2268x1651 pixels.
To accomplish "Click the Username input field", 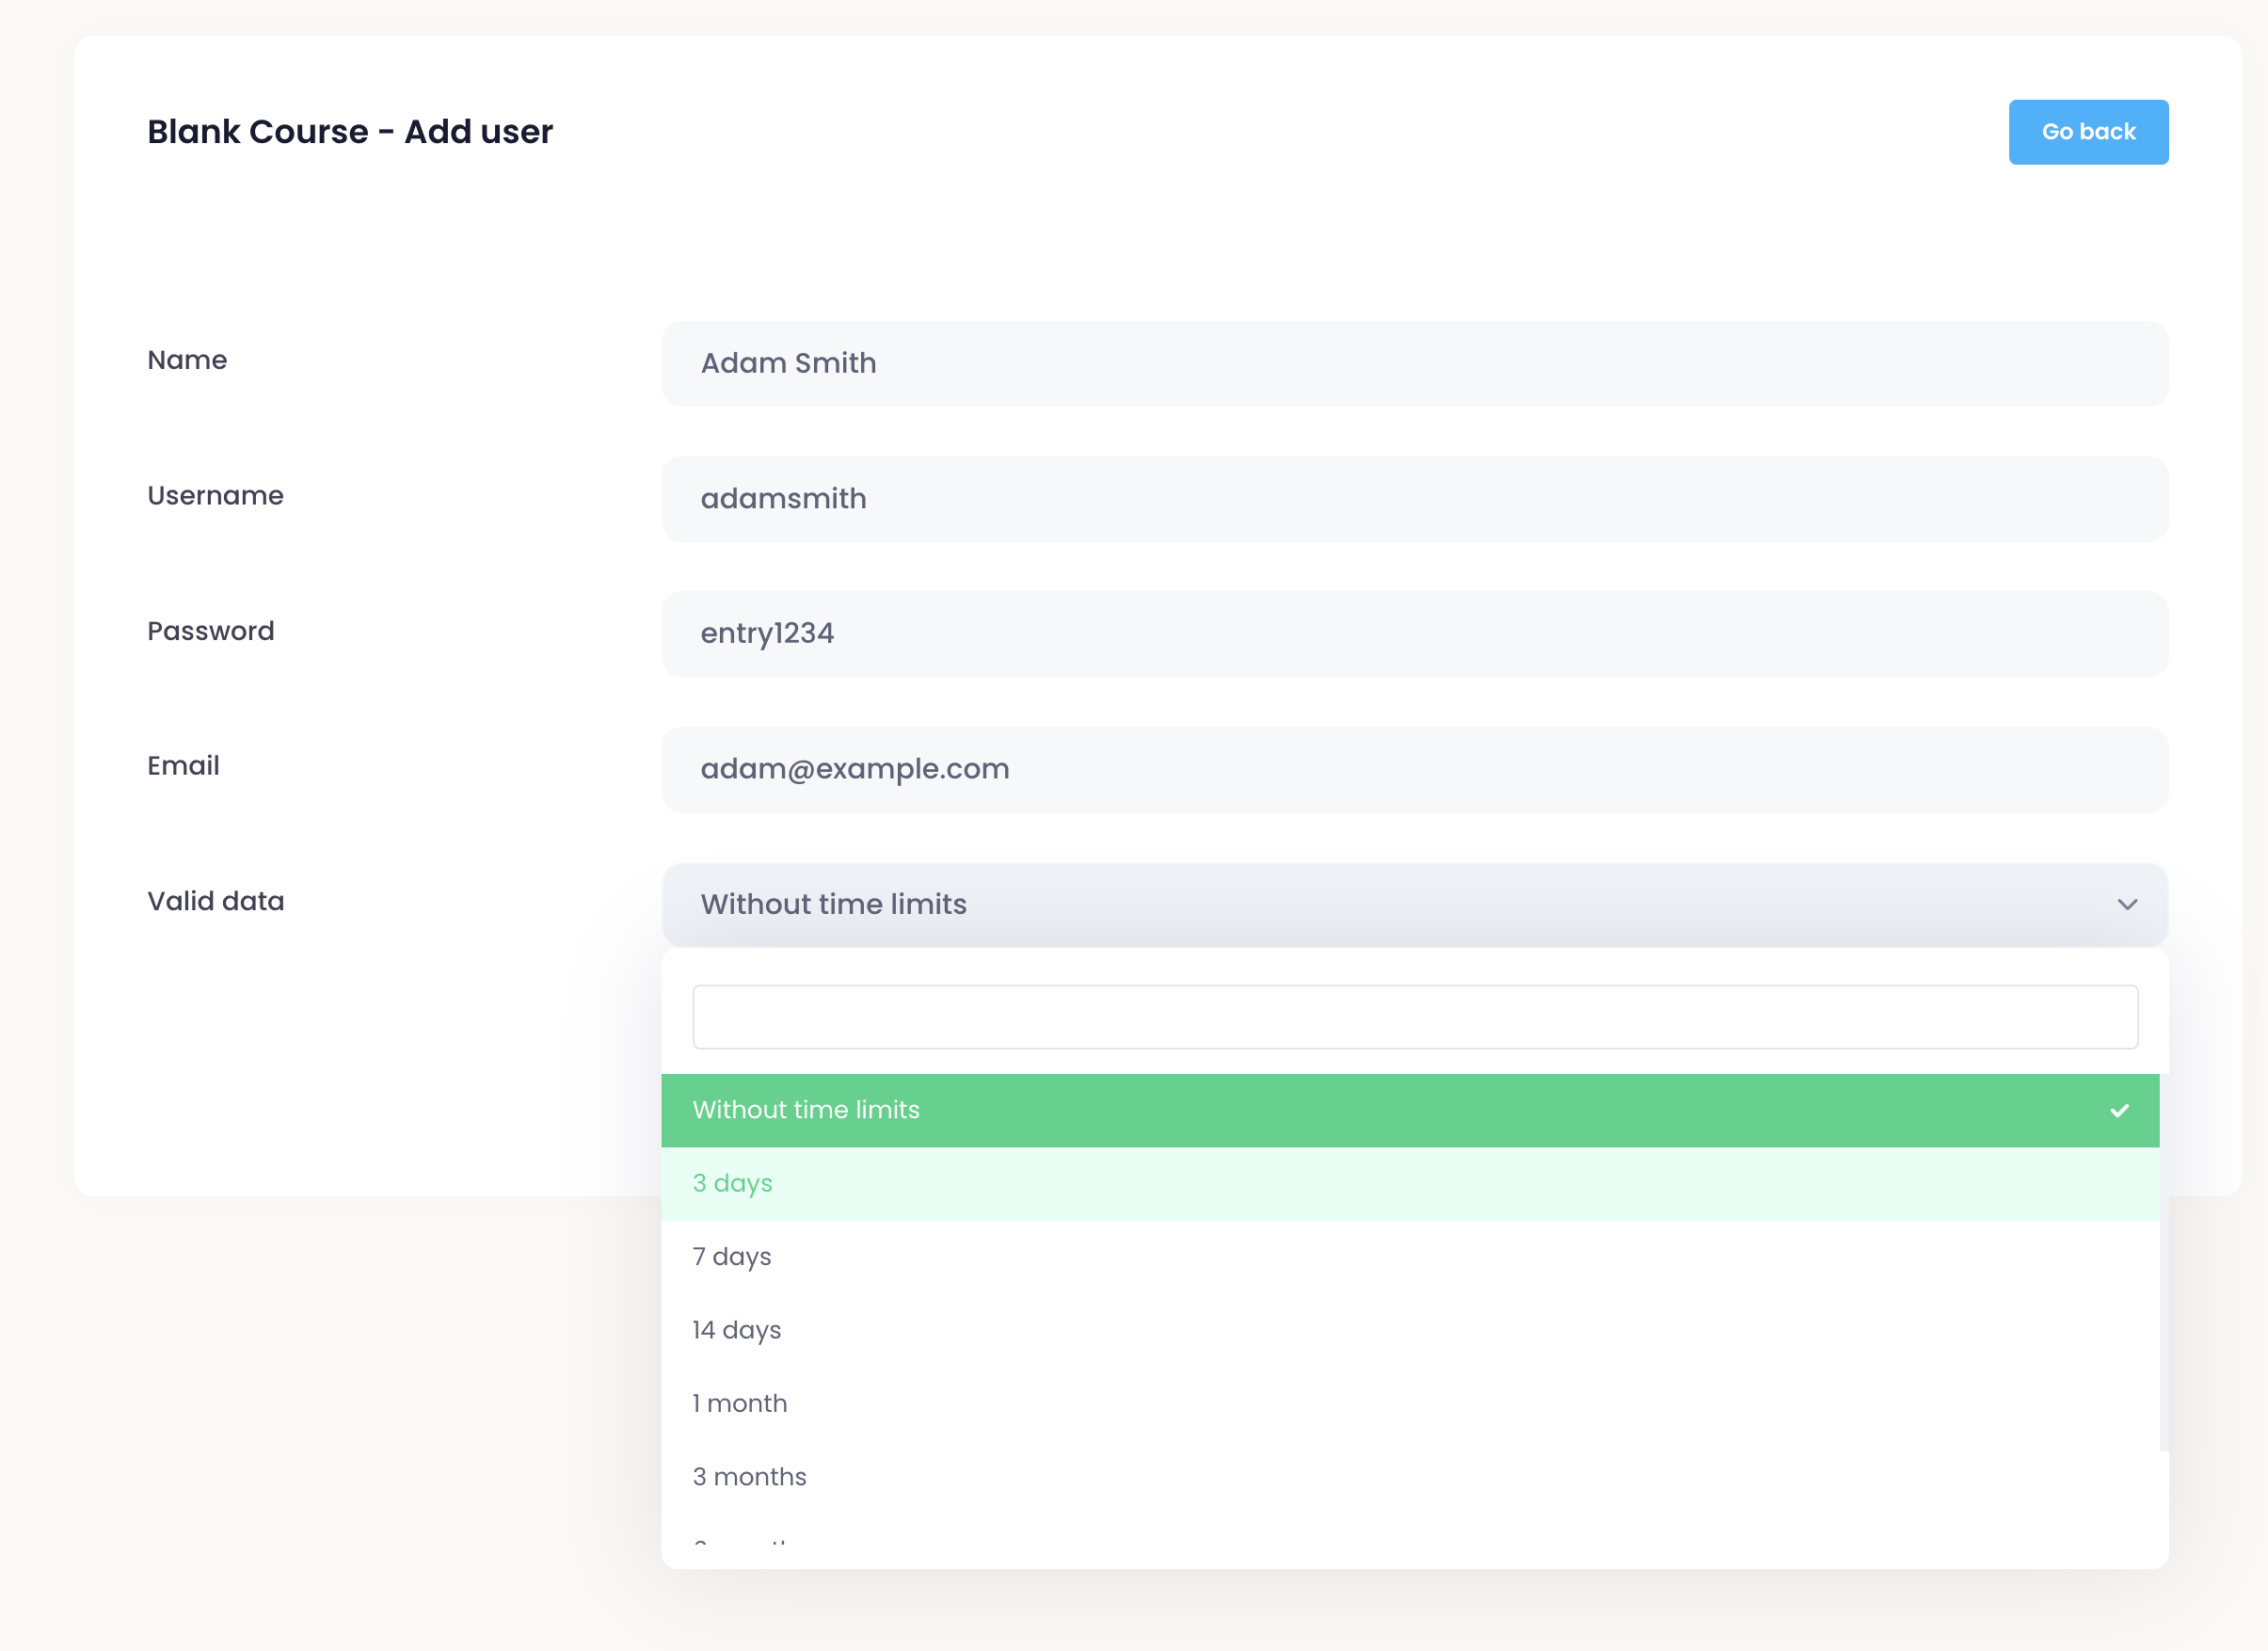I will [x=1413, y=499].
